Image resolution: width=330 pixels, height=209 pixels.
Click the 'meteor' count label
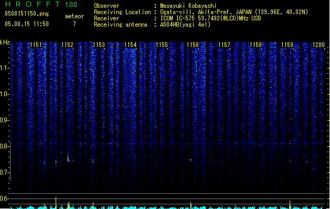(x=74, y=16)
